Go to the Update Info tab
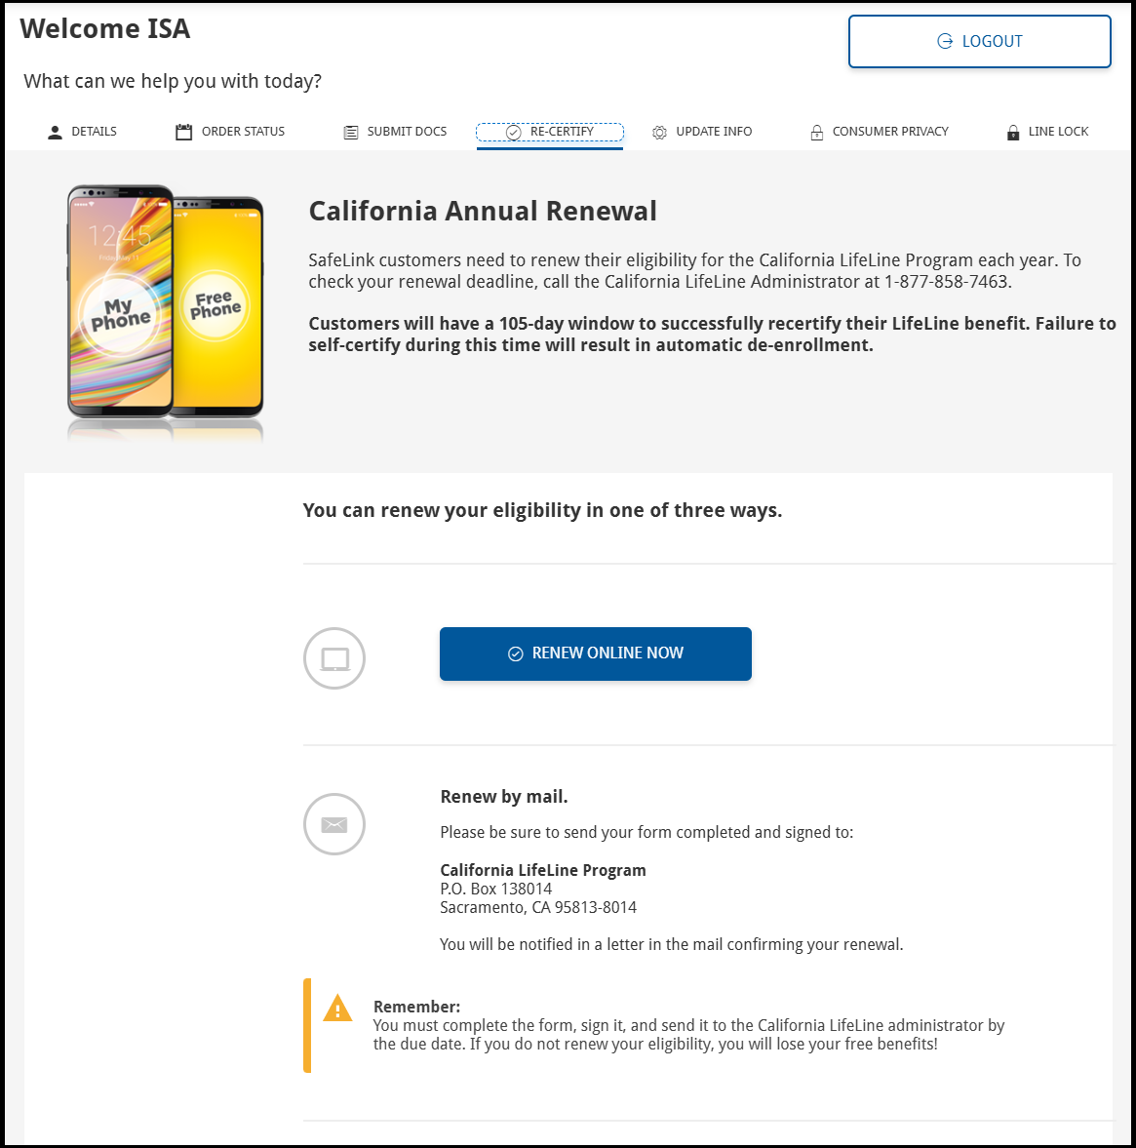1136x1148 pixels. click(x=702, y=132)
